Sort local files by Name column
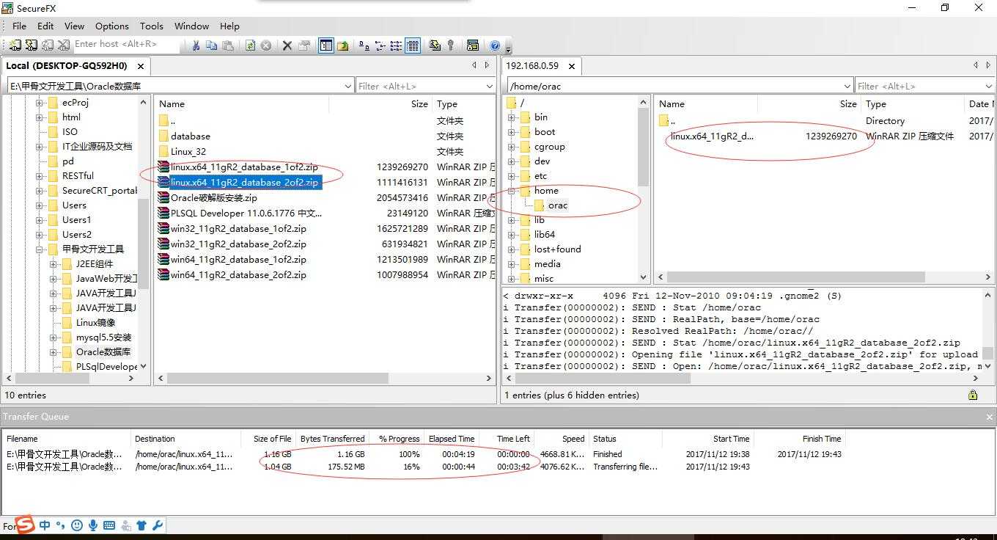 tap(242, 104)
